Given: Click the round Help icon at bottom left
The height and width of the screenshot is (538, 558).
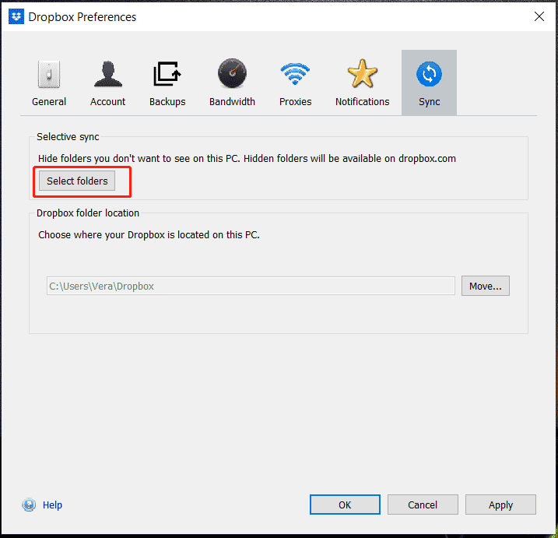Looking at the screenshot, I should (30, 505).
